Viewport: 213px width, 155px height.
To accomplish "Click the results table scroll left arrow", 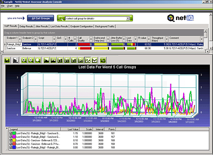I will point(2,52).
